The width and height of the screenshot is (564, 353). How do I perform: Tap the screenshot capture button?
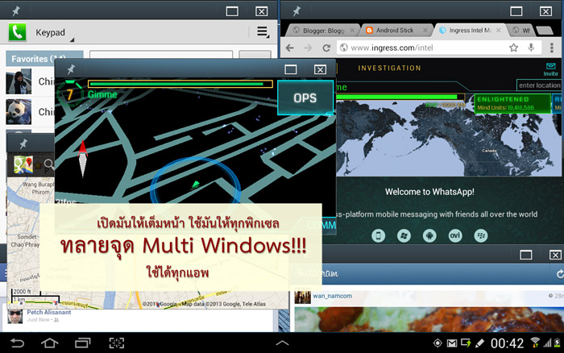pyautogui.click(x=117, y=343)
